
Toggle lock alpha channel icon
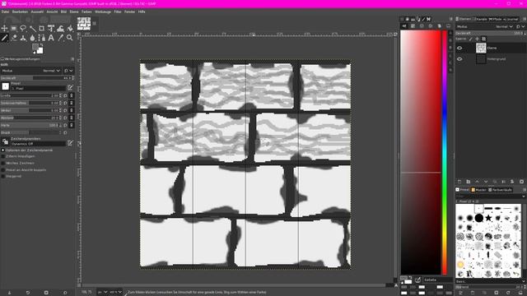(x=484, y=39)
